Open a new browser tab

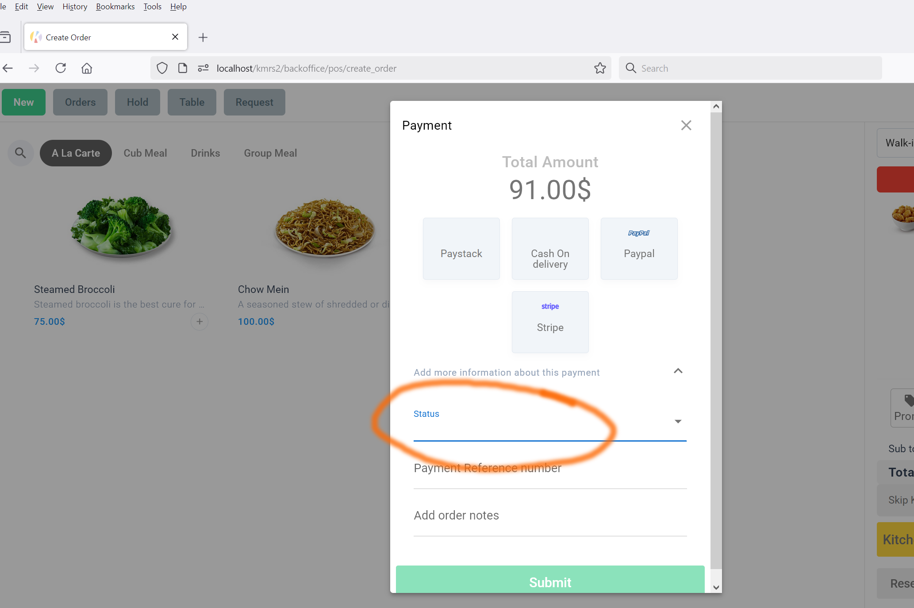pyautogui.click(x=203, y=37)
